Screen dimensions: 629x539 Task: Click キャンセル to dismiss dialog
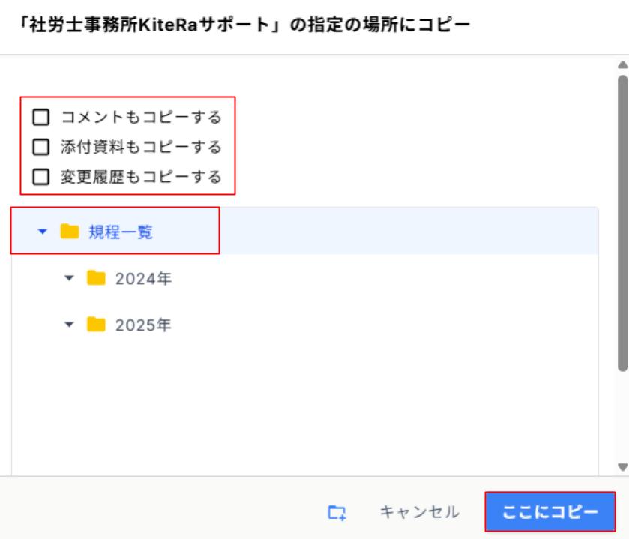coord(419,513)
